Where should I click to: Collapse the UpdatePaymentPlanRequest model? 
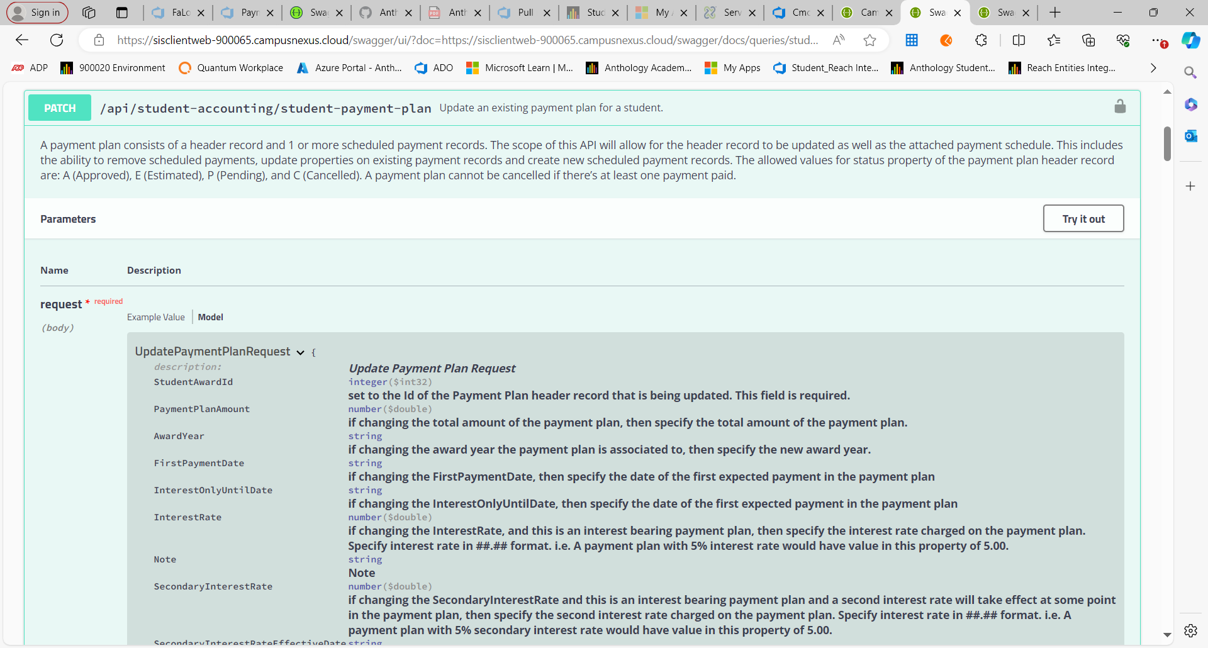[x=300, y=352]
